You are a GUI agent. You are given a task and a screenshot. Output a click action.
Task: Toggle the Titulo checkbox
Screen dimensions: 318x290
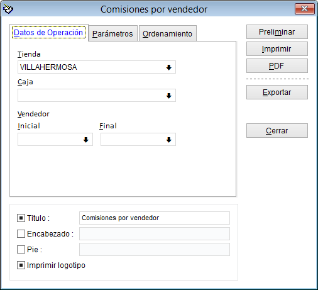point(21,218)
